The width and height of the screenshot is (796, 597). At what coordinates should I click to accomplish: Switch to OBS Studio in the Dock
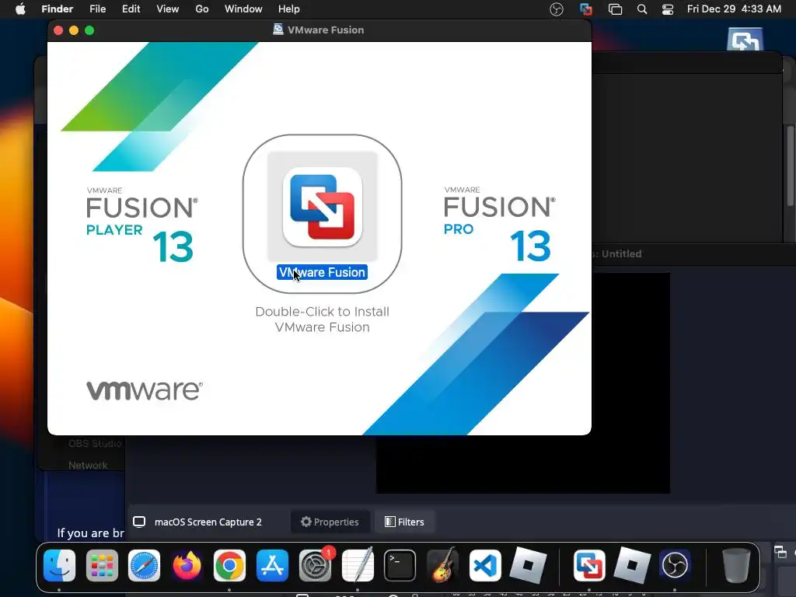pos(675,565)
